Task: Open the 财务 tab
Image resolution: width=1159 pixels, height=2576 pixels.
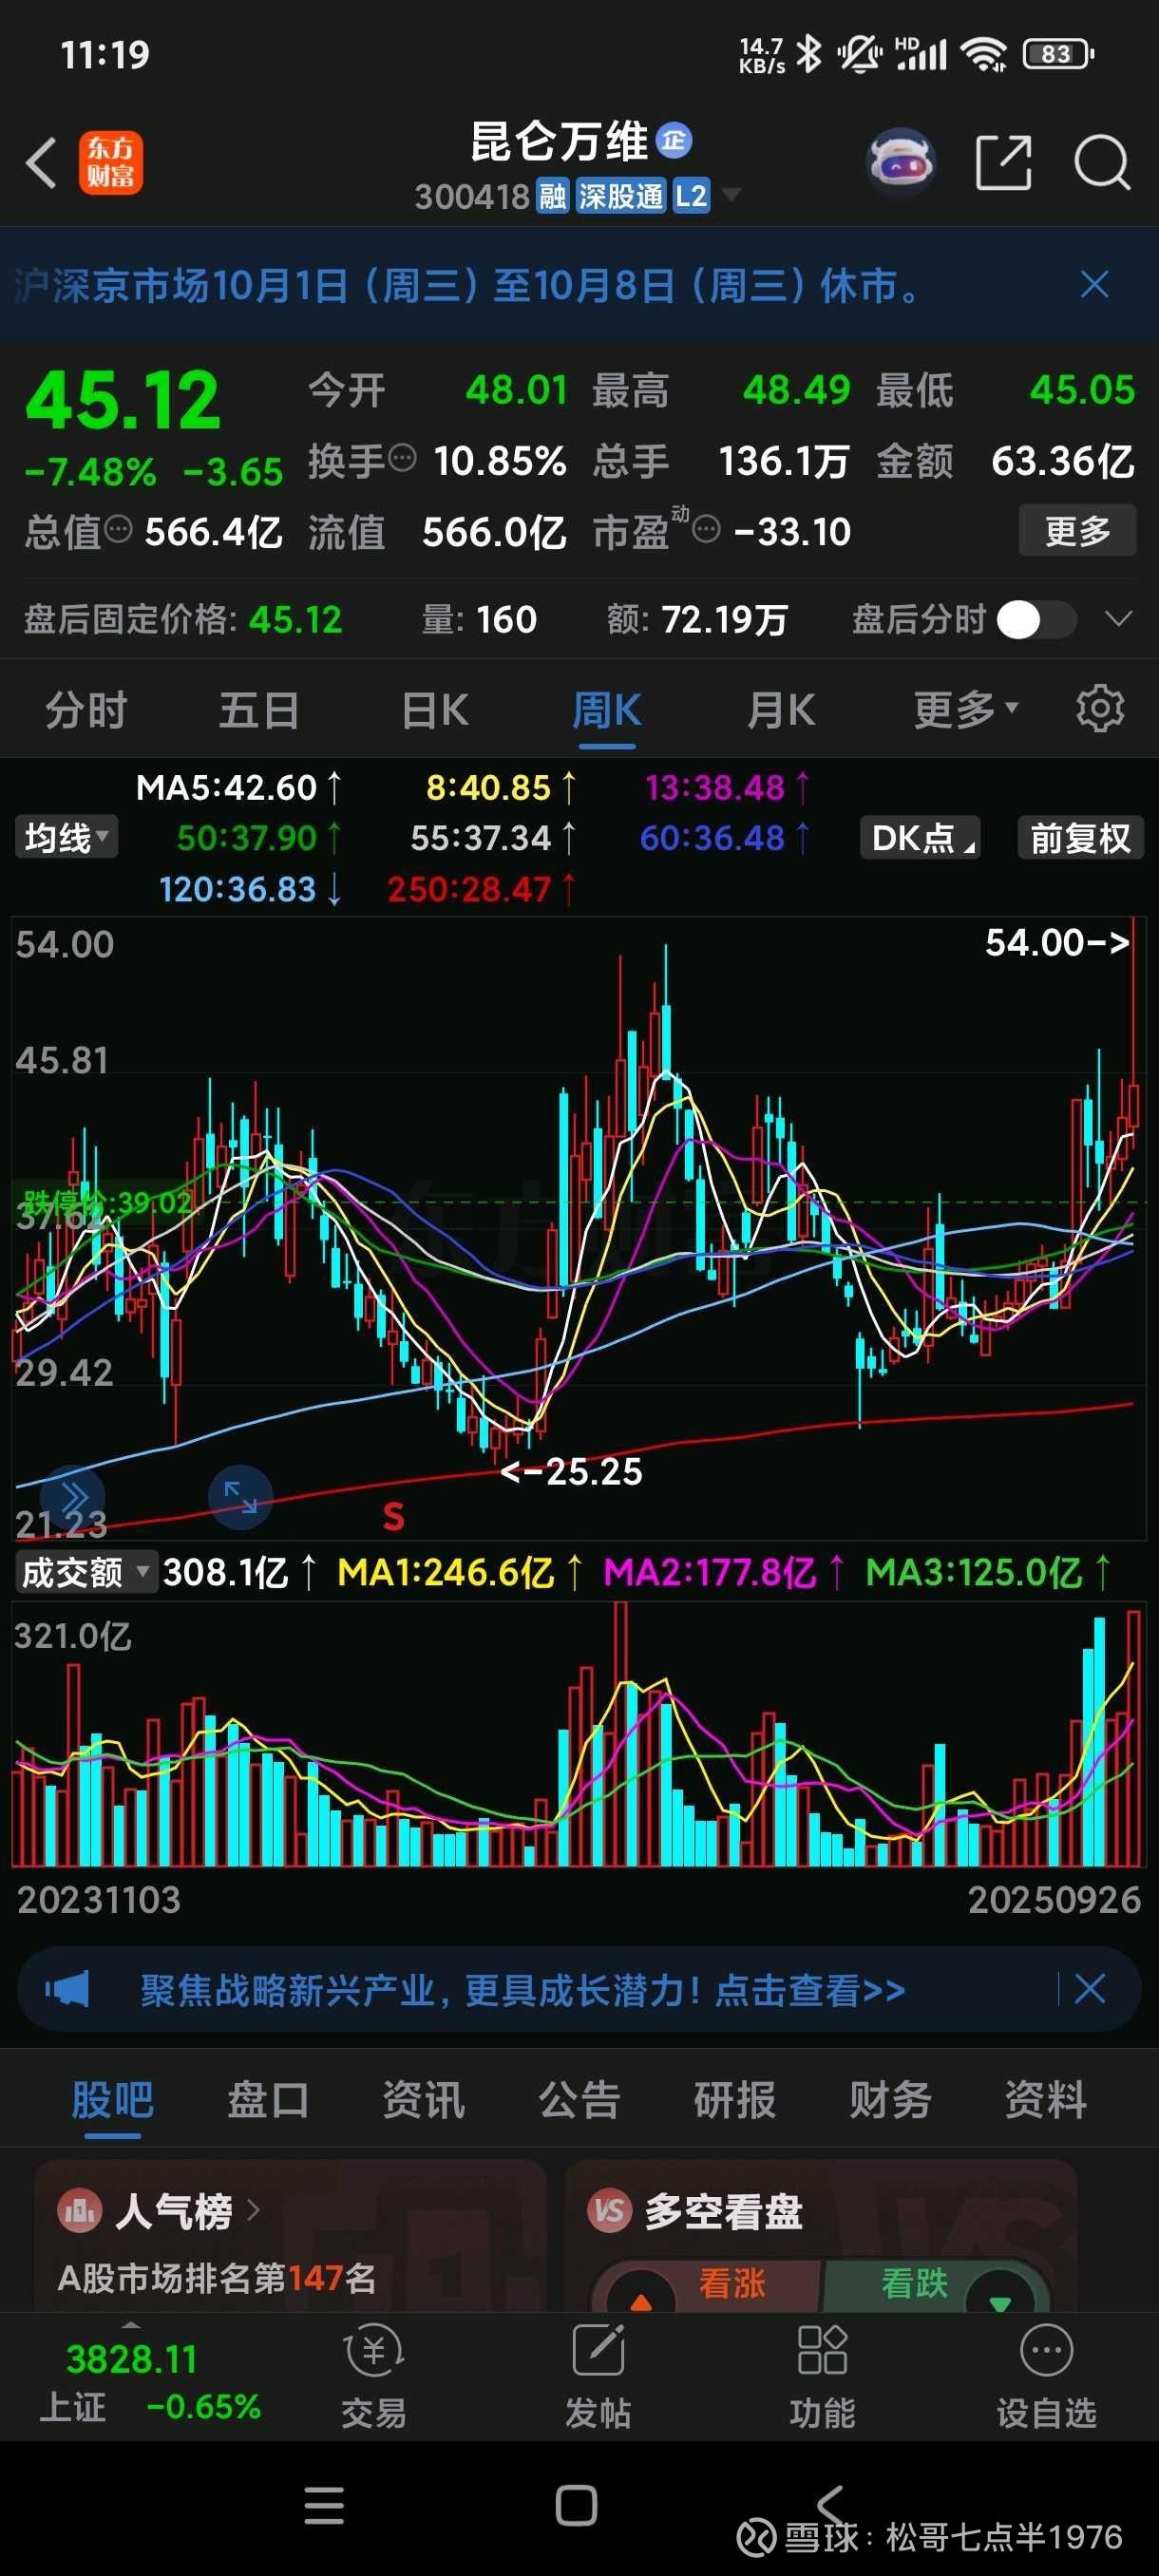Action: [x=890, y=2099]
